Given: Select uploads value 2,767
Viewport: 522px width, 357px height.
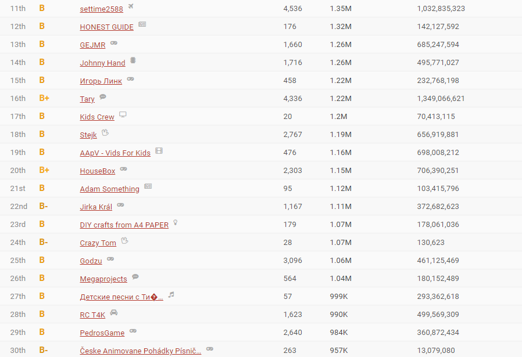Looking at the screenshot, I should pyautogui.click(x=292, y=134).
